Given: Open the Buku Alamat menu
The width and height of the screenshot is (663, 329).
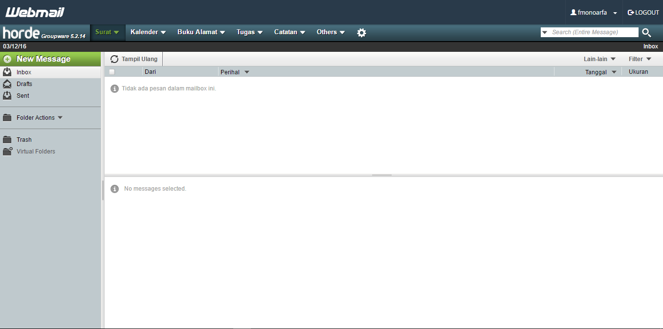Looking at the screenshot, I should [x=198, y=32].
